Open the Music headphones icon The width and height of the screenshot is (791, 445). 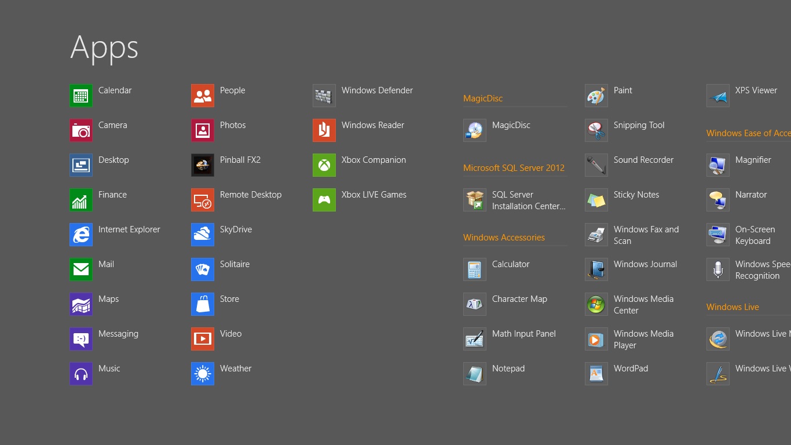coord(81,374)
